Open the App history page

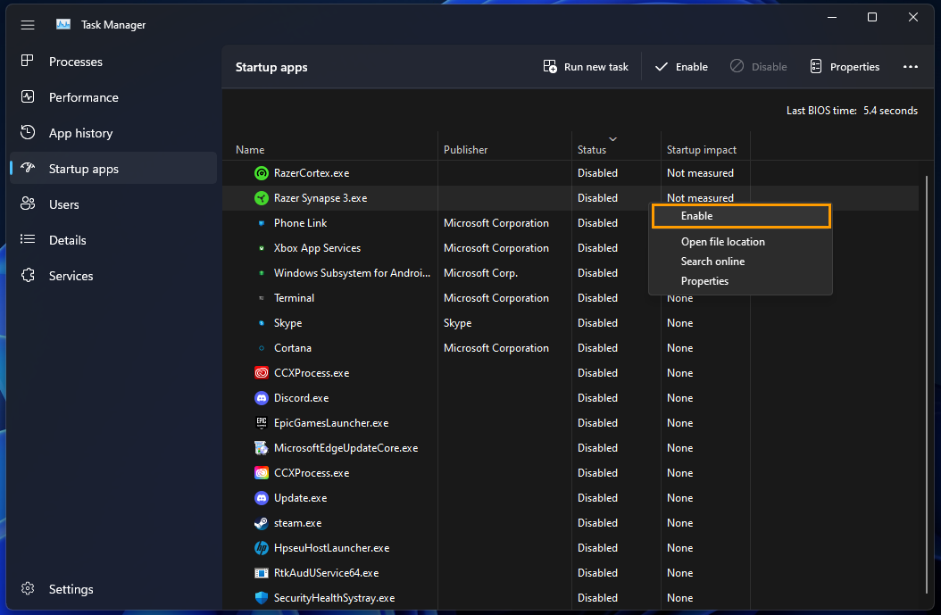[113, 133]
